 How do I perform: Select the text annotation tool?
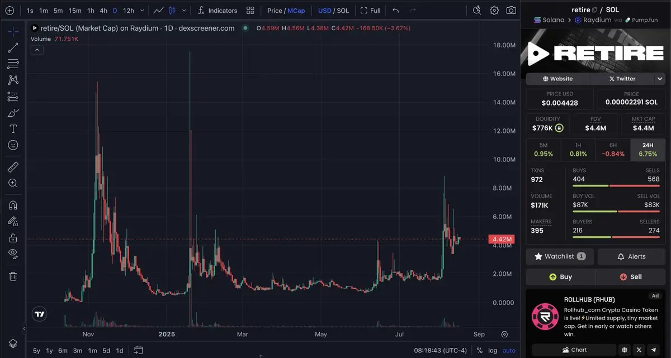(13, 129)
